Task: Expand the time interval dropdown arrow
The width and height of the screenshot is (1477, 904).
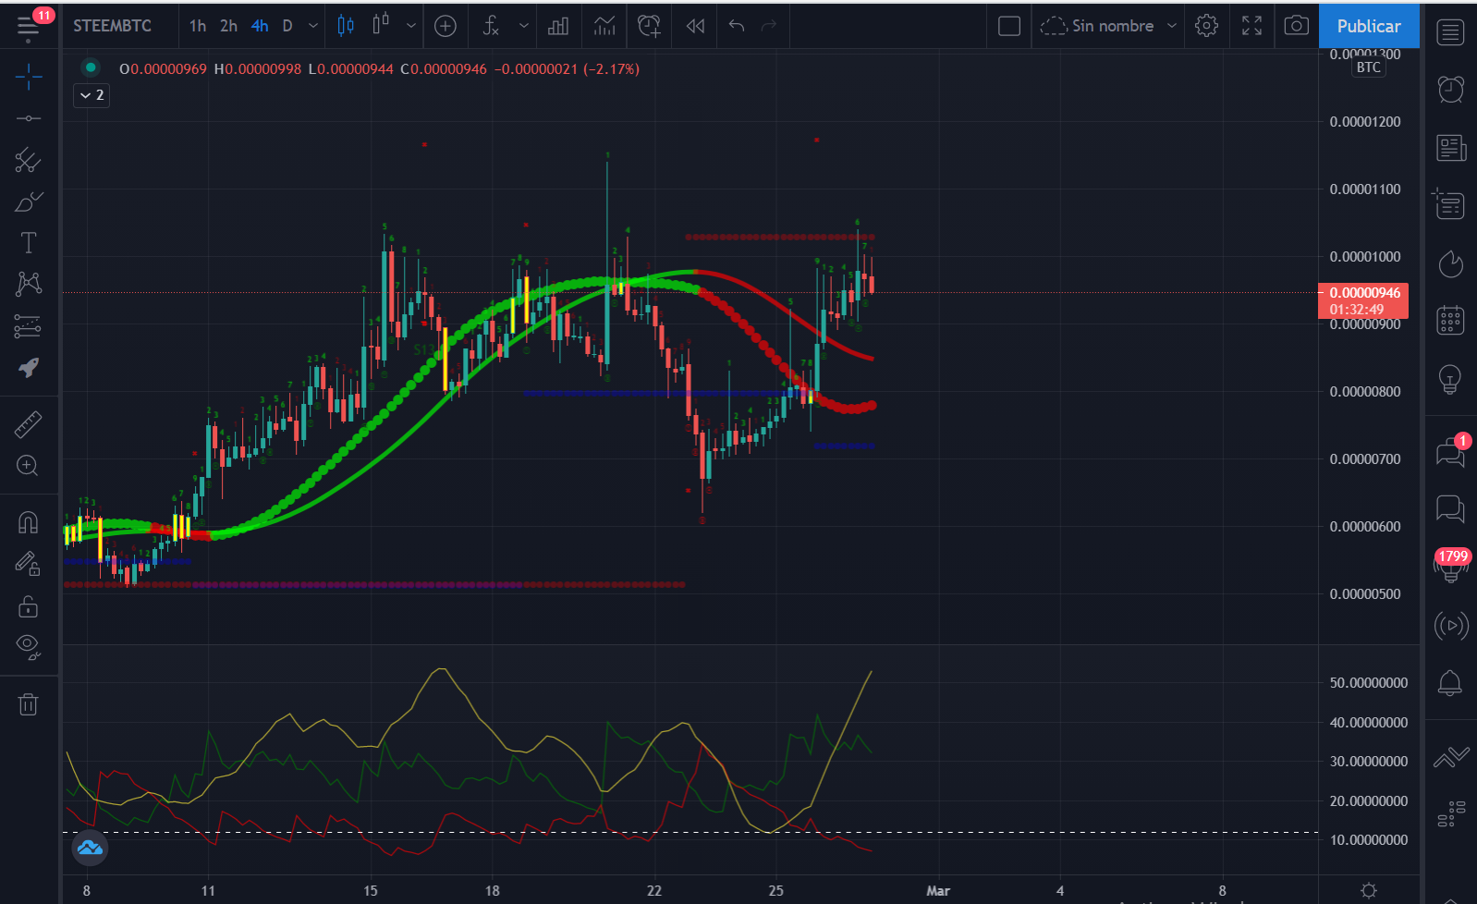Action: [313, 26]
